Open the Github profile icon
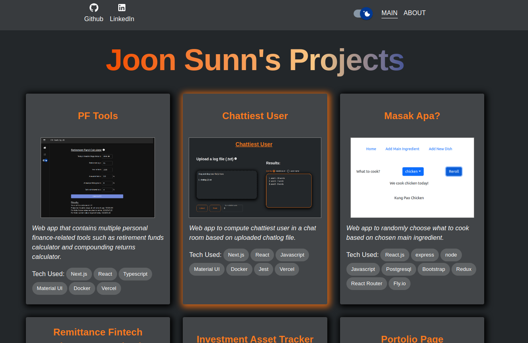Image resolution: width=528 pixels, height=343 pixels. [x=94, y=7]
